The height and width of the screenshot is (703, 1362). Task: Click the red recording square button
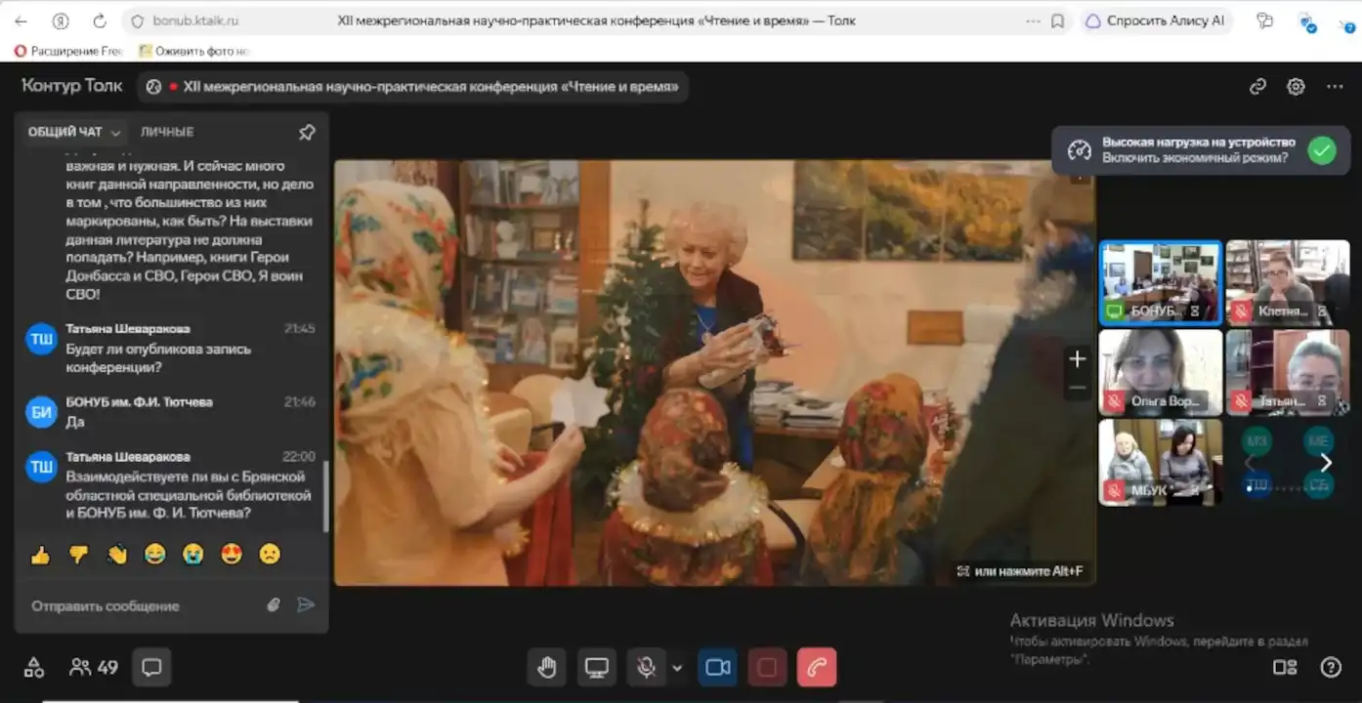coord(767,668)
